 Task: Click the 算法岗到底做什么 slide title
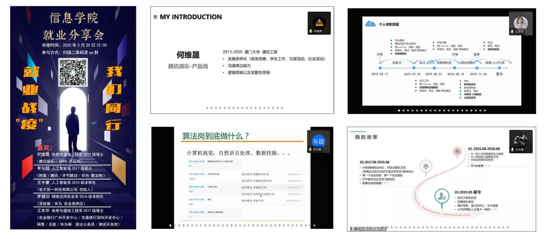click(x=216, y=136)
